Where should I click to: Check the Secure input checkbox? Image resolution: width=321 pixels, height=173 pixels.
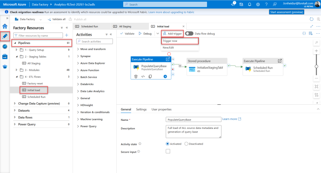(168, 151)
